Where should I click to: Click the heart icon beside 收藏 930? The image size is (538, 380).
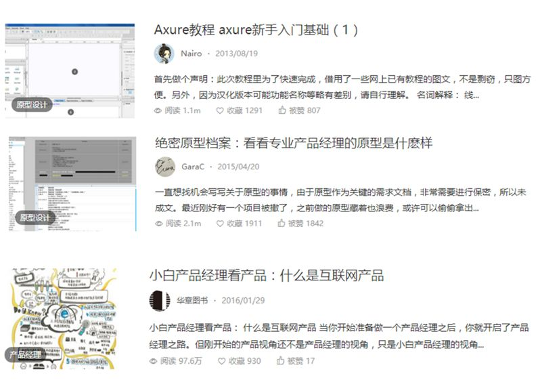[222, 361]
